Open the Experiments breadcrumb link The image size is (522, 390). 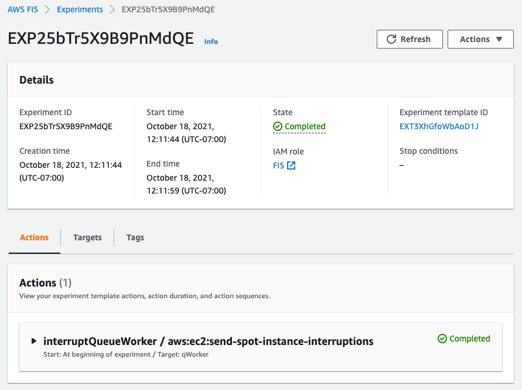80,9
